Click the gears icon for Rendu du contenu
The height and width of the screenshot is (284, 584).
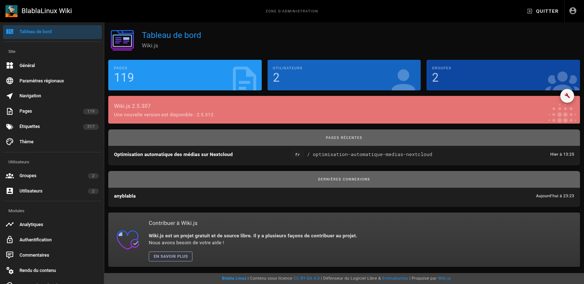10,271
